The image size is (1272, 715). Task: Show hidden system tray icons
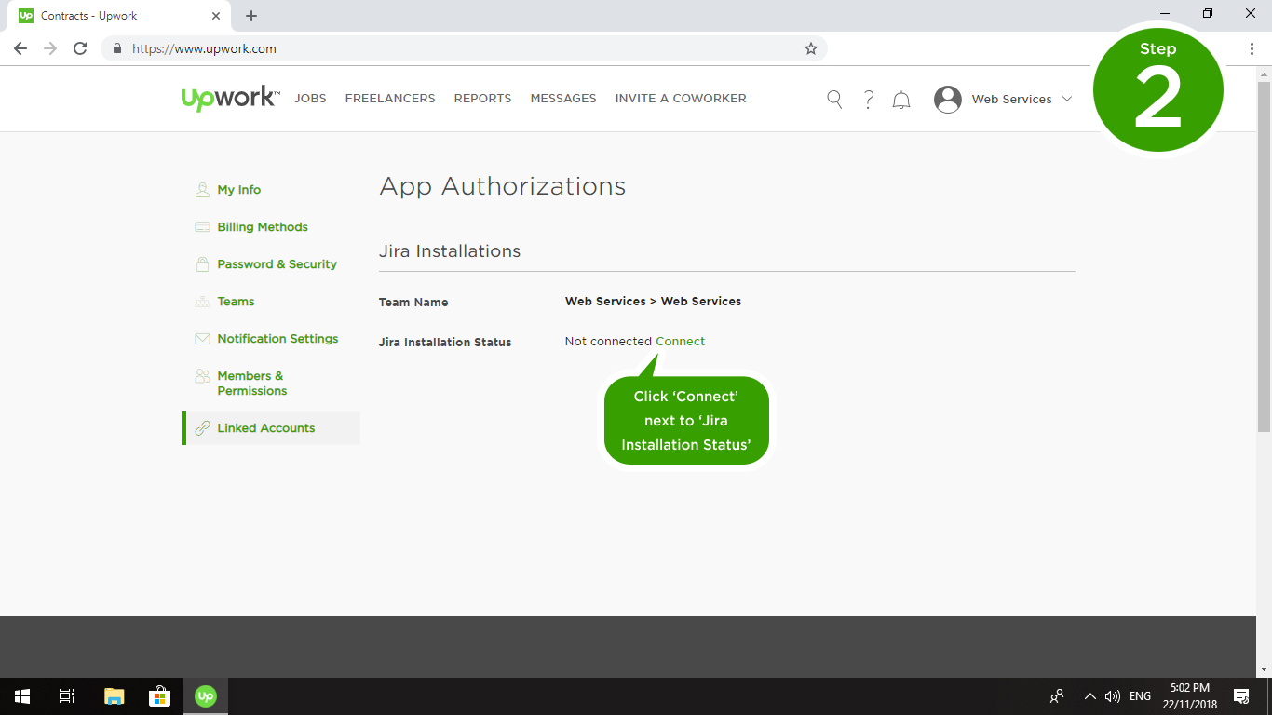(x=1089, y=696)
